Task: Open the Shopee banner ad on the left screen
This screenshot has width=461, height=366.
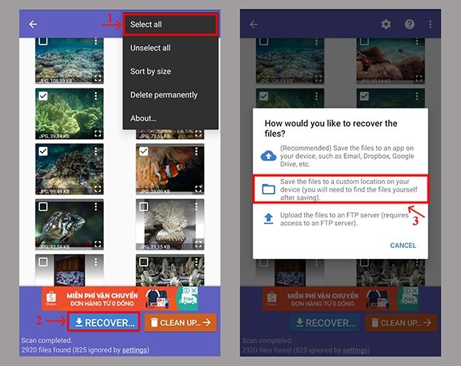Action: tap(120, 298)
